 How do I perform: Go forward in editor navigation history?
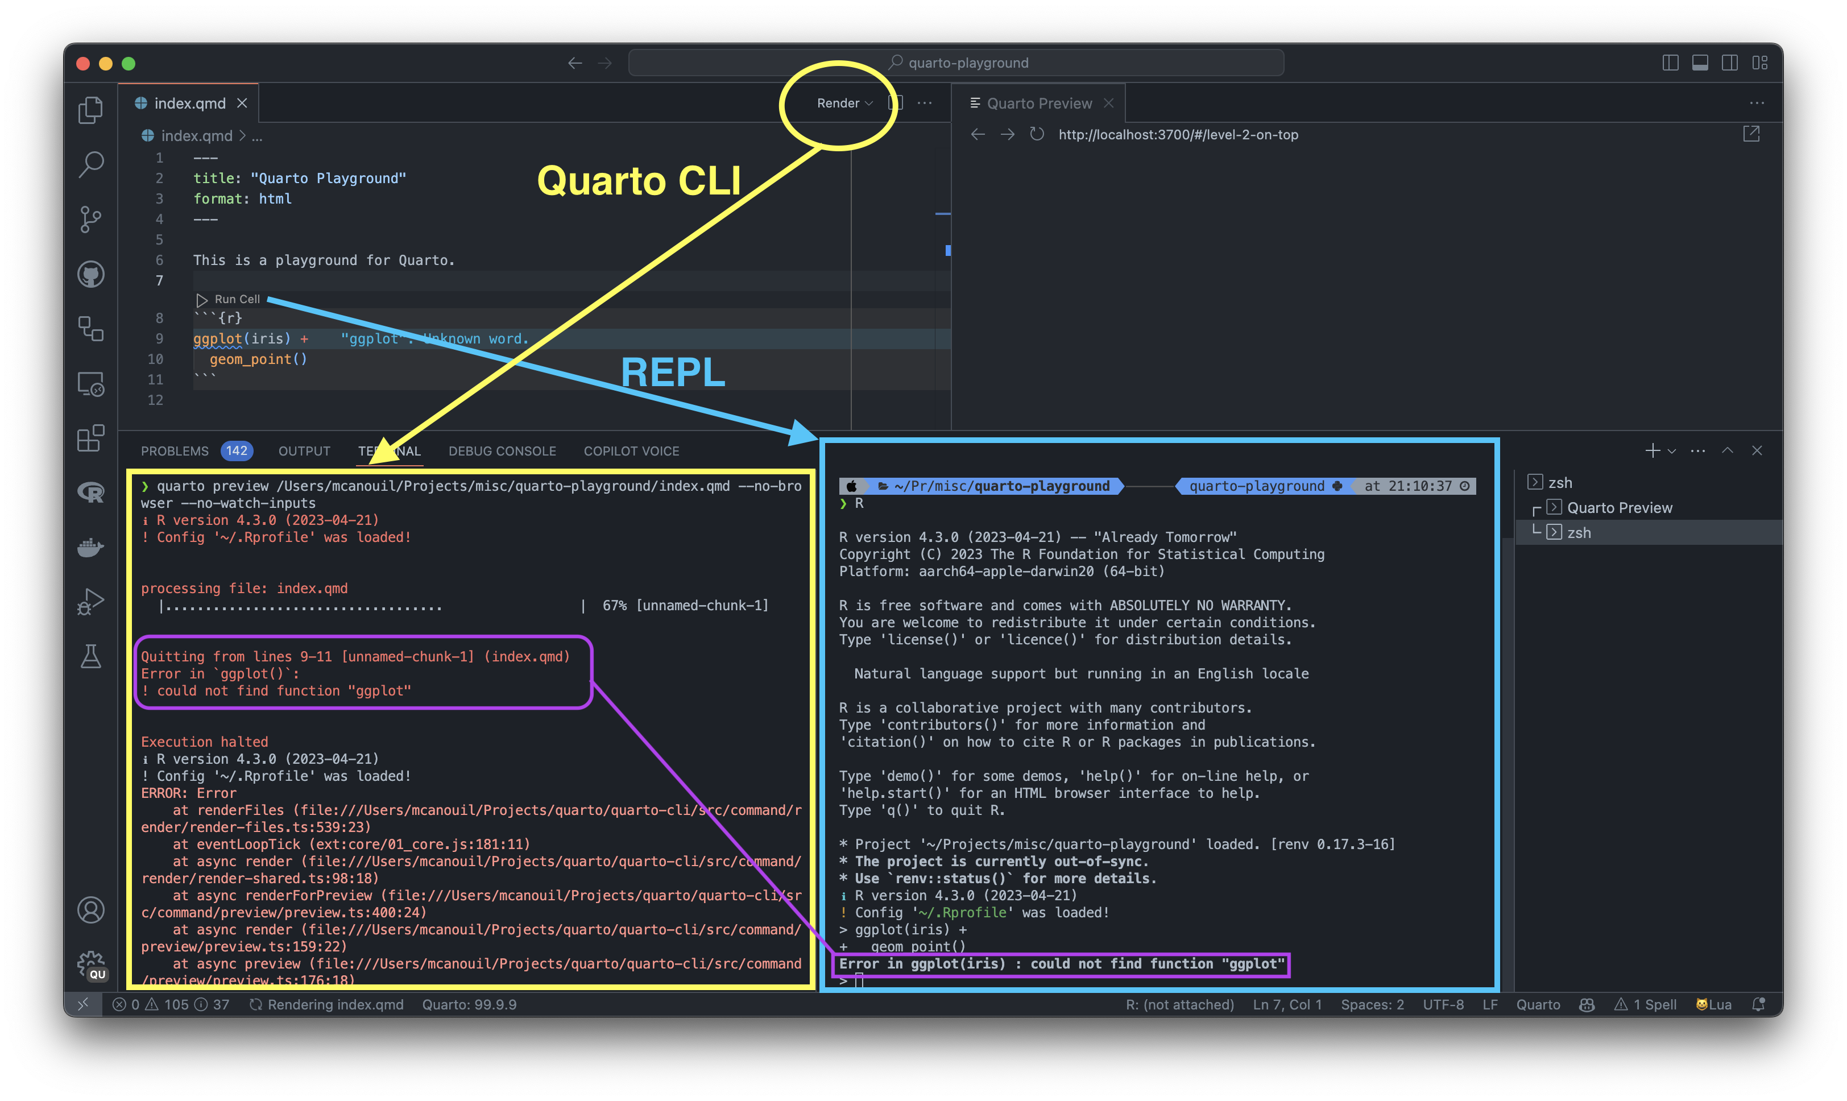coord(605,63)
